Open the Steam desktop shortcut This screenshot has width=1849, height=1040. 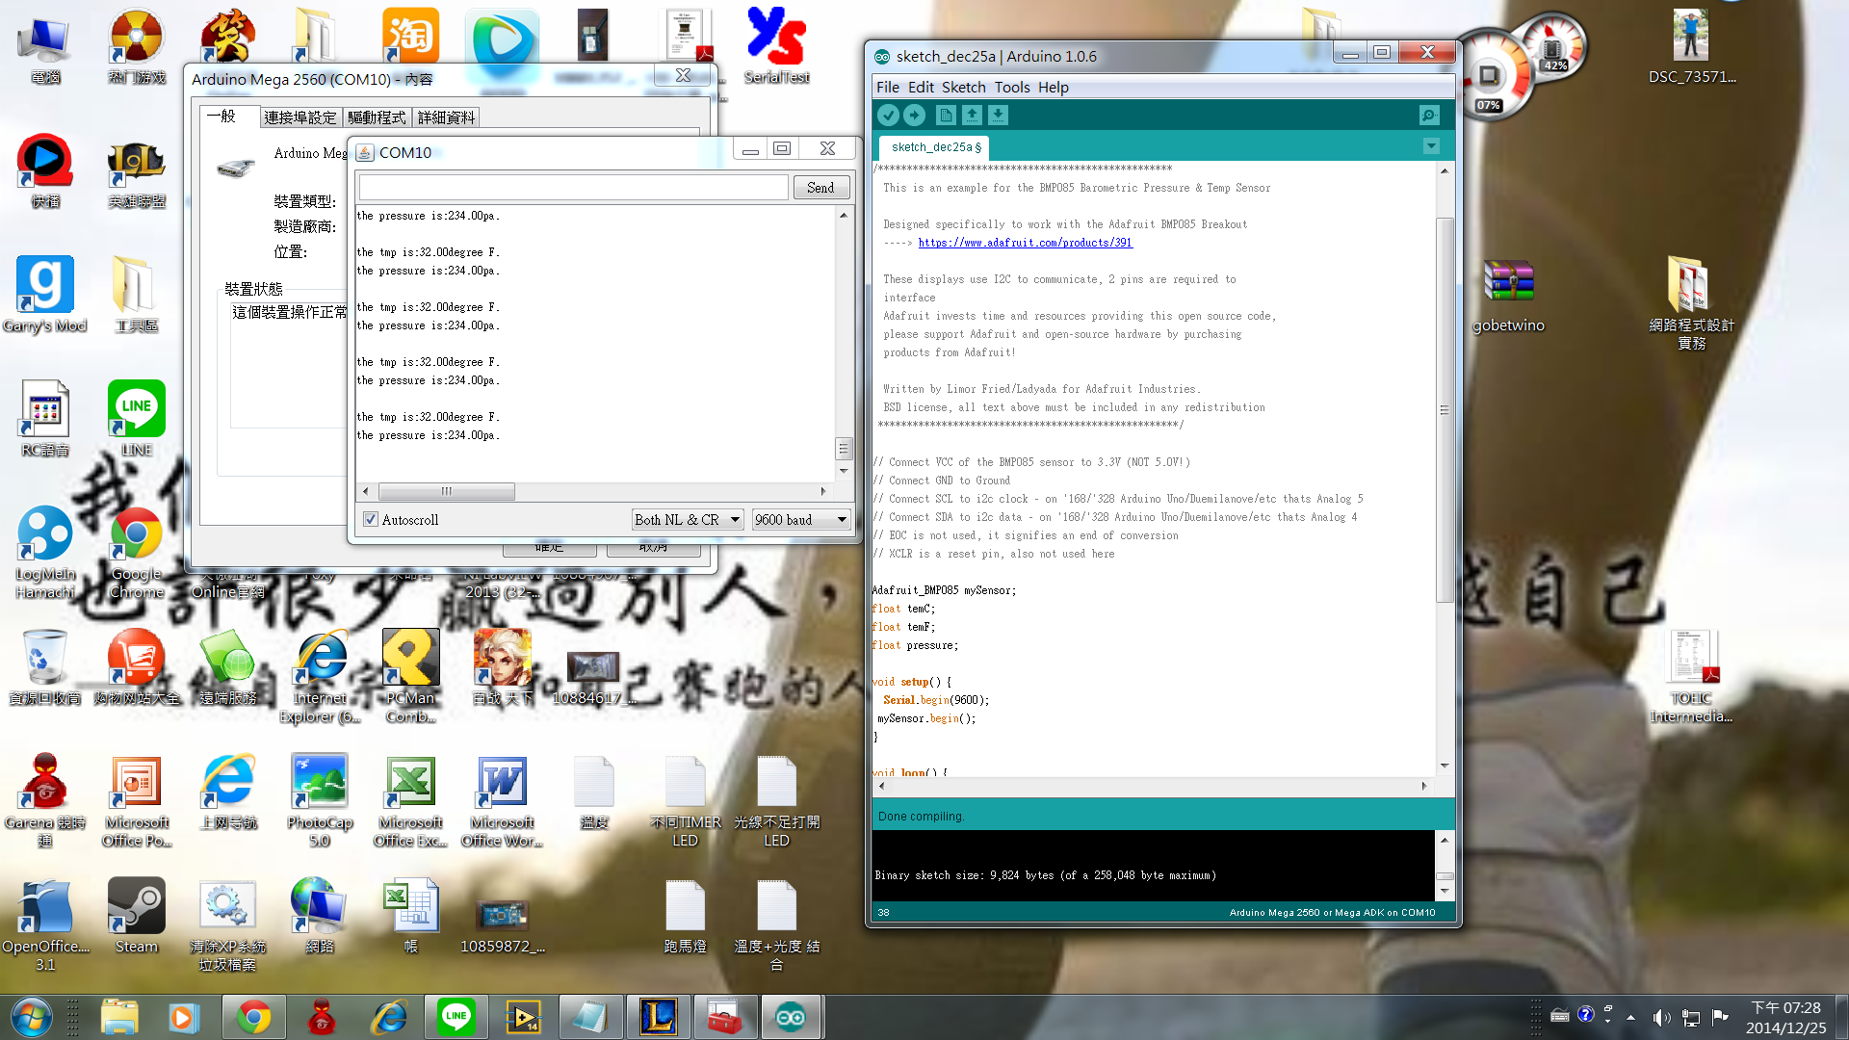(x=137, y=916)
